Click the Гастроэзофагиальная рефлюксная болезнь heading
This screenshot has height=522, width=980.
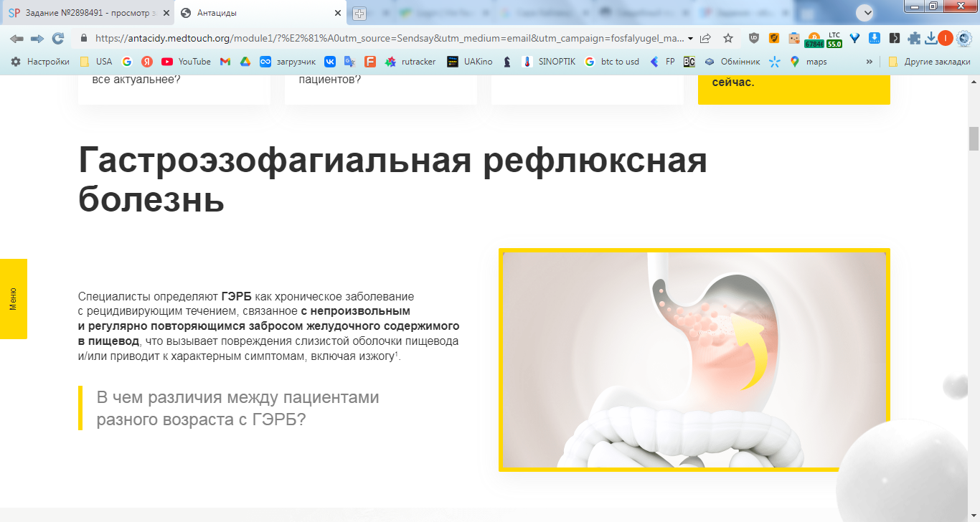392,180
